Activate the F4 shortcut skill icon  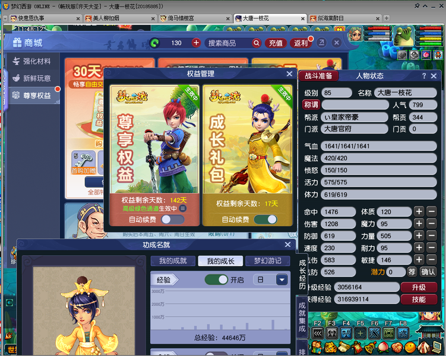pos(346,333)
